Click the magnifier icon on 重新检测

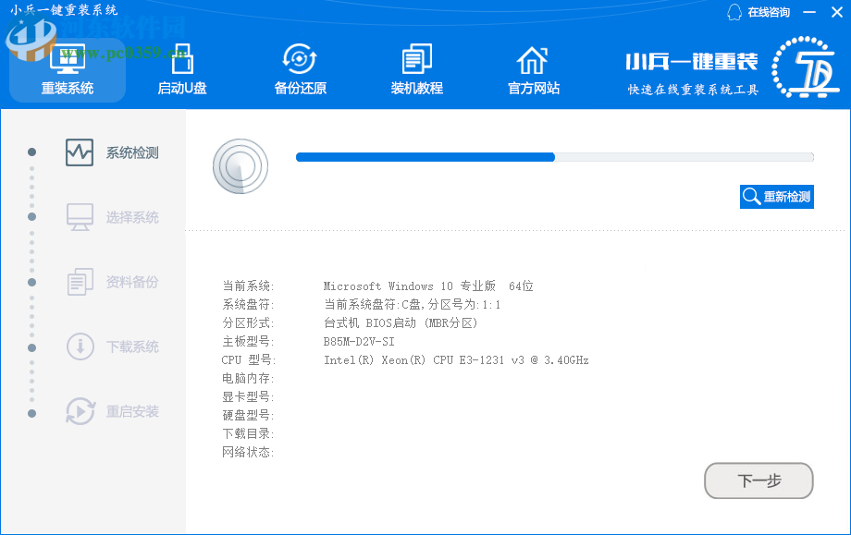tap(751, 196)
